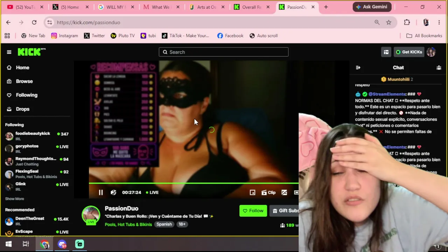448x252 pixels.
Task: Open the site information icon in address bar
Action: click(x=50, y=22)
